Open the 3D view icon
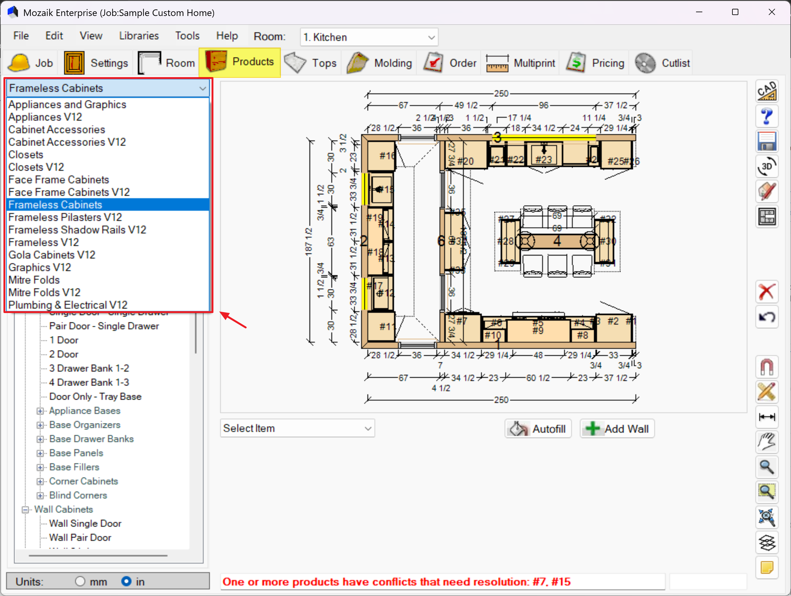Screen dimensions: 791x596 pyautogui.click(x=767, y=167)
